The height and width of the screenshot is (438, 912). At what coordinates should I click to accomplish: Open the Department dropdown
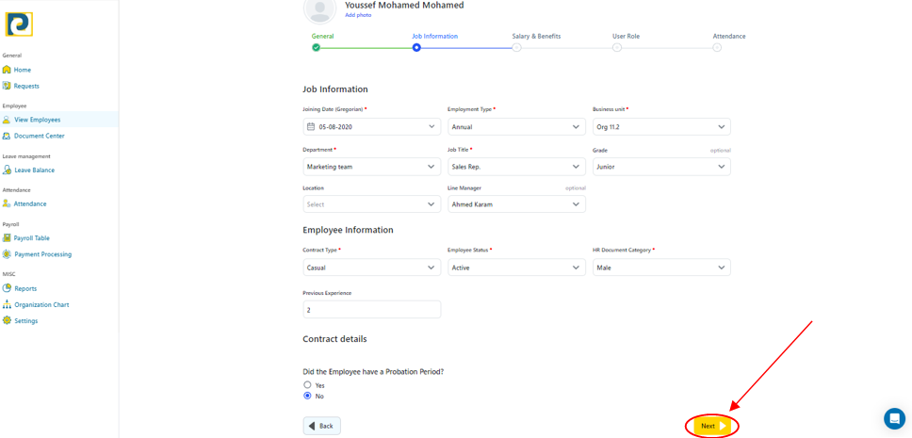pos(371,167)
